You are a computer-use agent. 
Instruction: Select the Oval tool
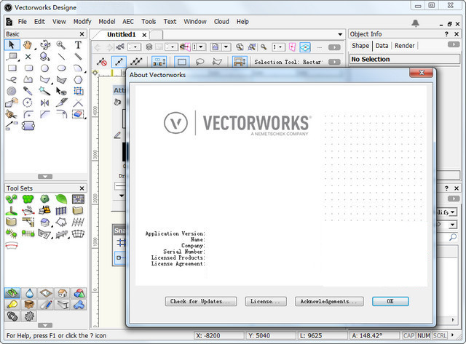[x=61, y=68]
